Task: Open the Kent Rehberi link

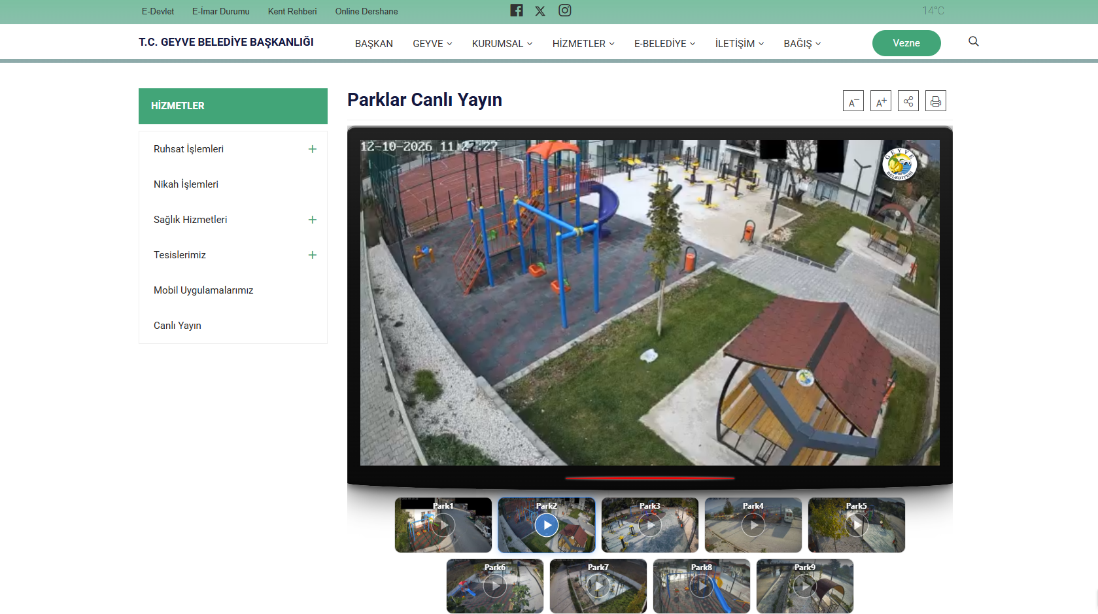Action: (x=292, y=11)
